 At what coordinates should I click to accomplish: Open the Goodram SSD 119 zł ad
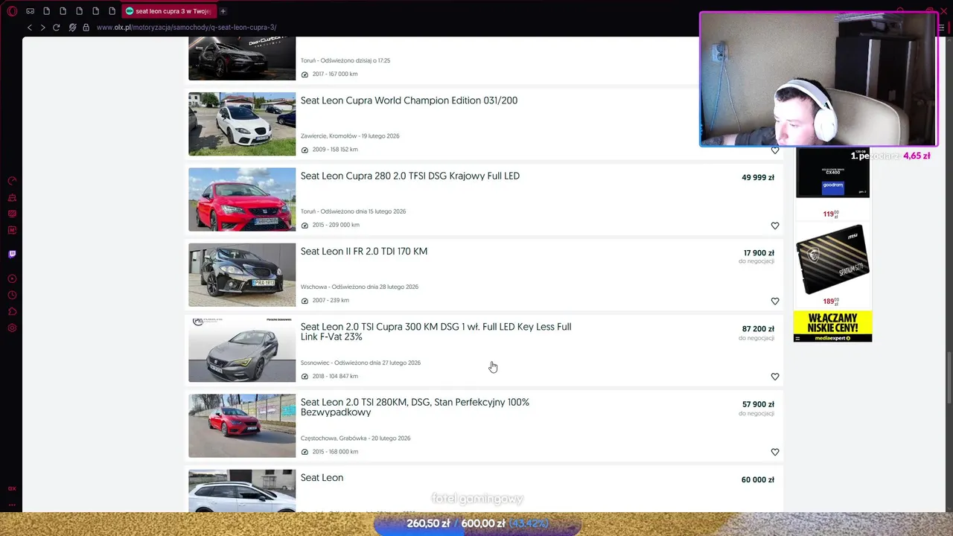(832, 182)
